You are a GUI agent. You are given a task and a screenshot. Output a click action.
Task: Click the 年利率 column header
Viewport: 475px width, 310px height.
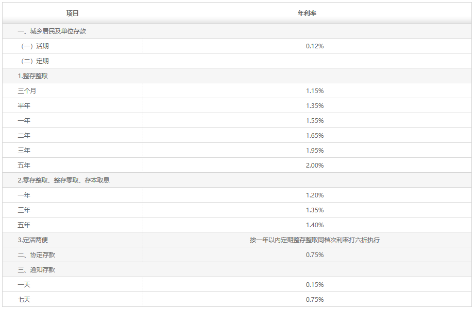(307, 13)
